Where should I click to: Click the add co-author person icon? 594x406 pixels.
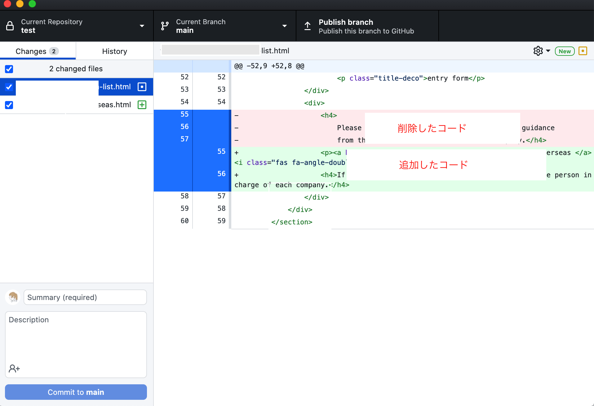click(x=14, y=368)
